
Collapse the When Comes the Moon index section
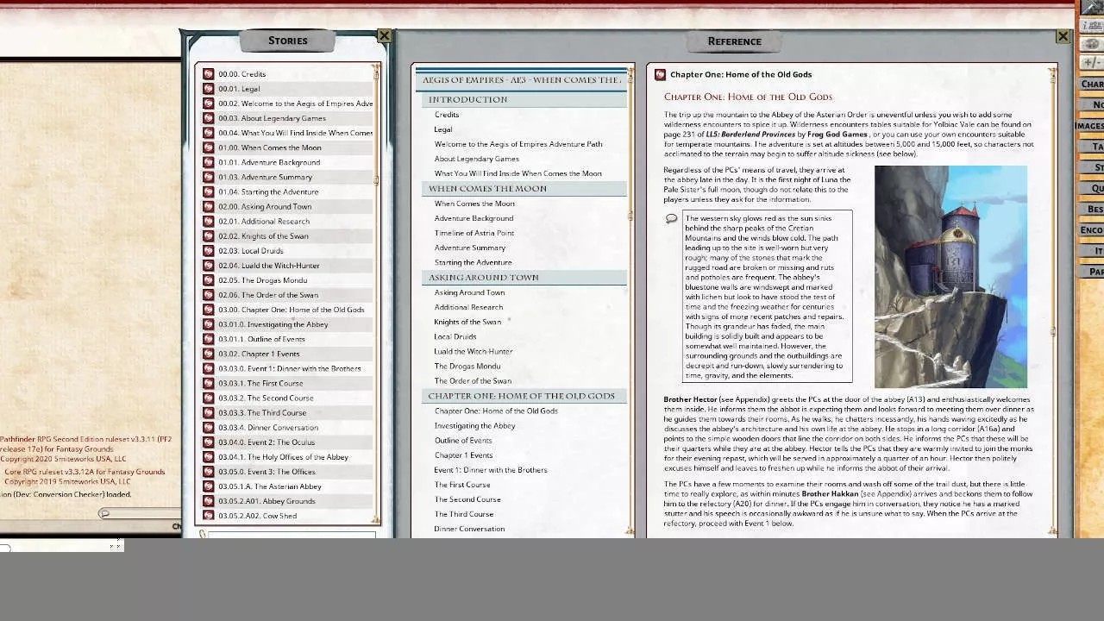(x=524, y=188)
